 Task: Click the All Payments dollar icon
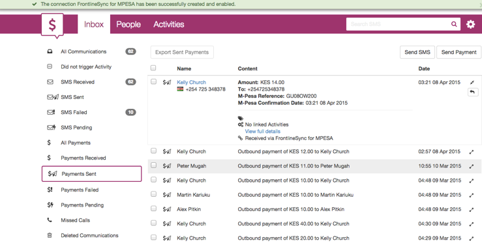tap(49, 143)
